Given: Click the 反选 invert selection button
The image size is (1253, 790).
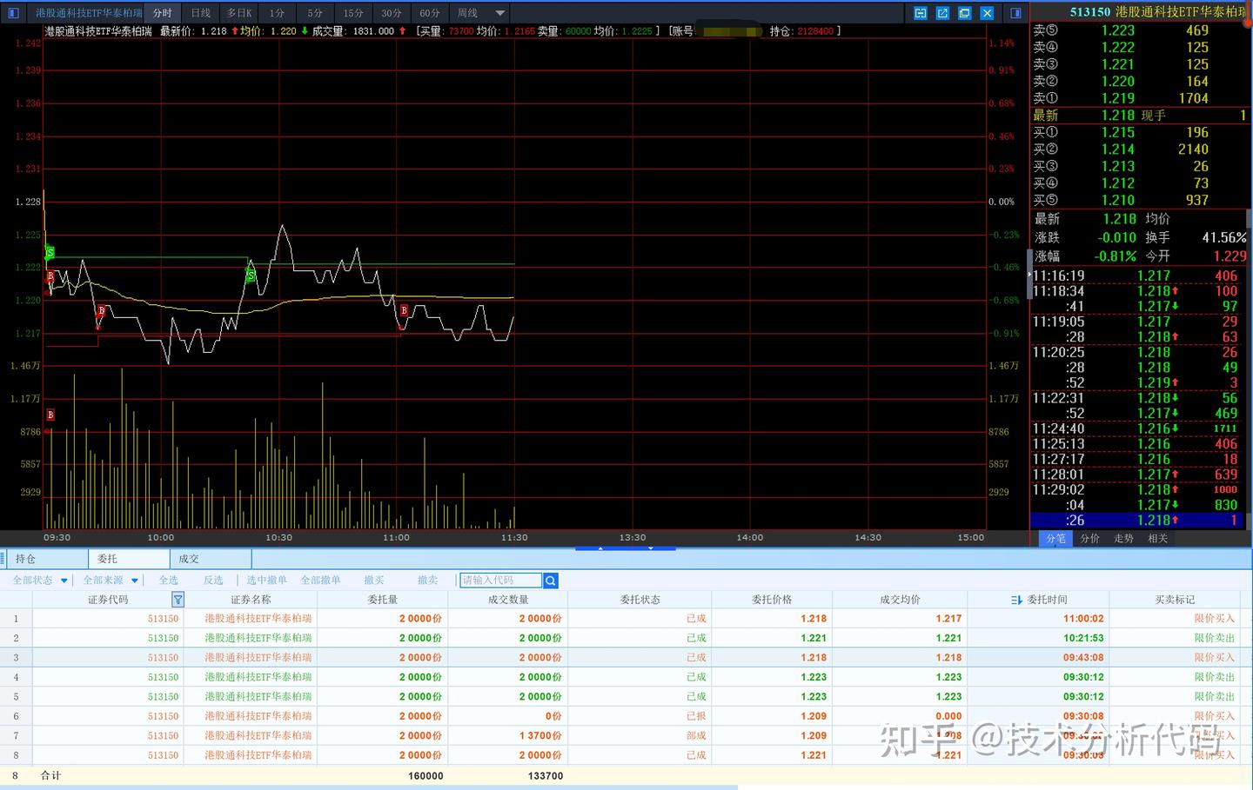Looking at the screenshot, I should pos(213,581).
